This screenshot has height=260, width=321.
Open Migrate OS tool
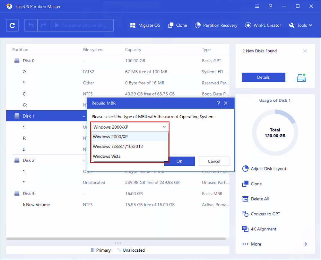coord(145,25)
